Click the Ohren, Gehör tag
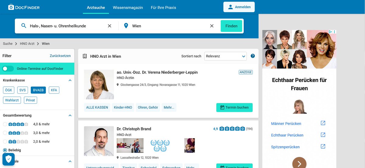This screenshot has width=365, height=168. 148,107
